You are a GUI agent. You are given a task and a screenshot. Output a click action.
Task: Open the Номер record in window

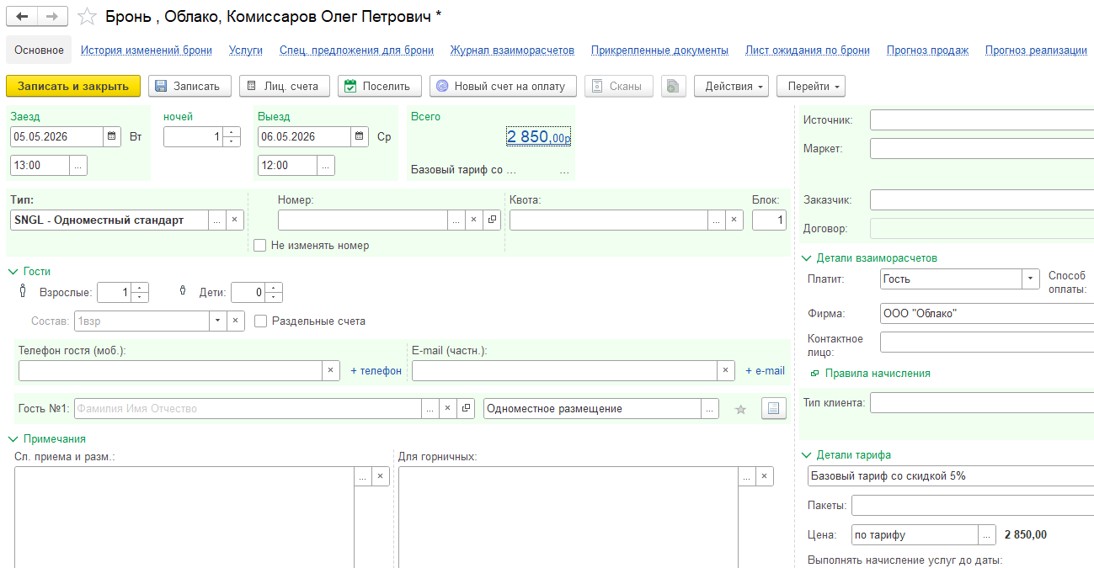click(x=492, y=220)
